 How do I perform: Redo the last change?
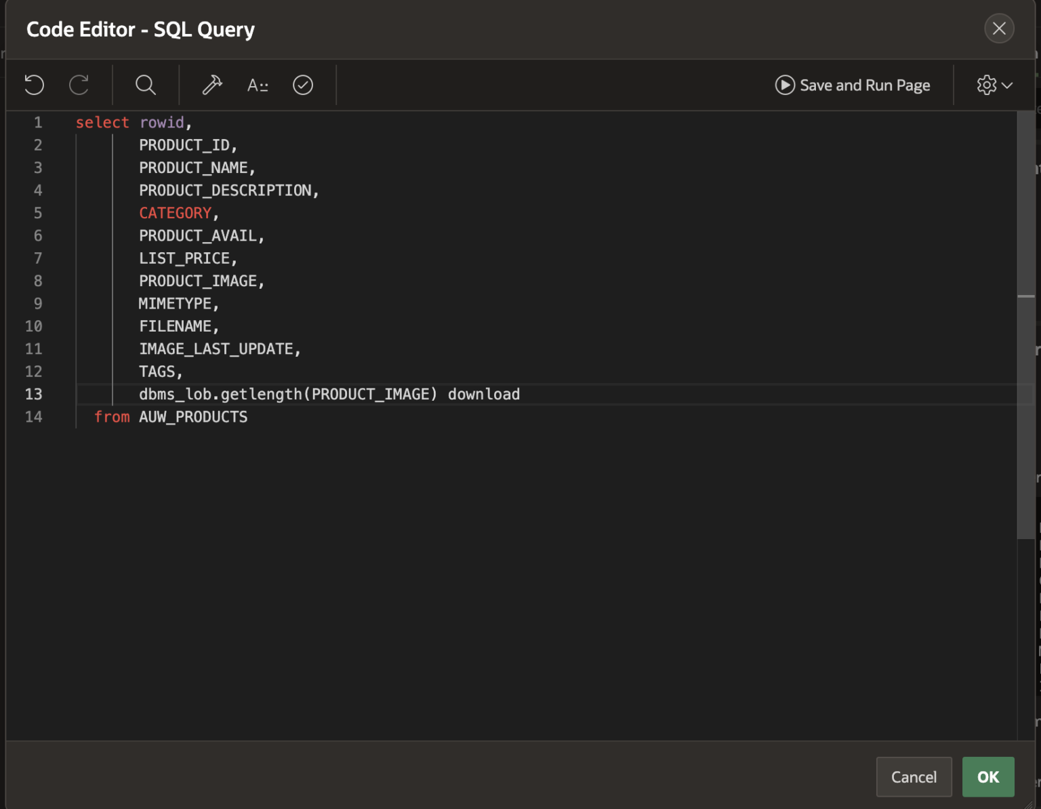click(x=79, y=85)
